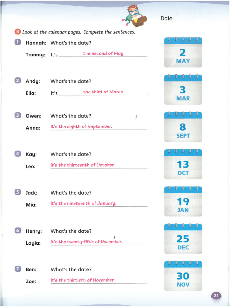
Task: Click the orange B section badge
Action: tap(18, 32)
